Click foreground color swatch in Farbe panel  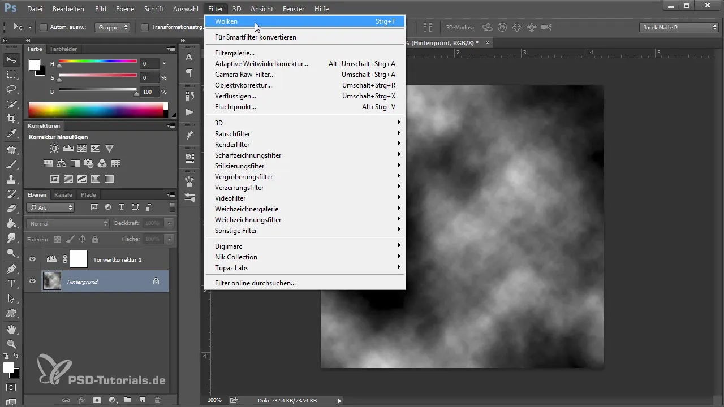point(35,64)
